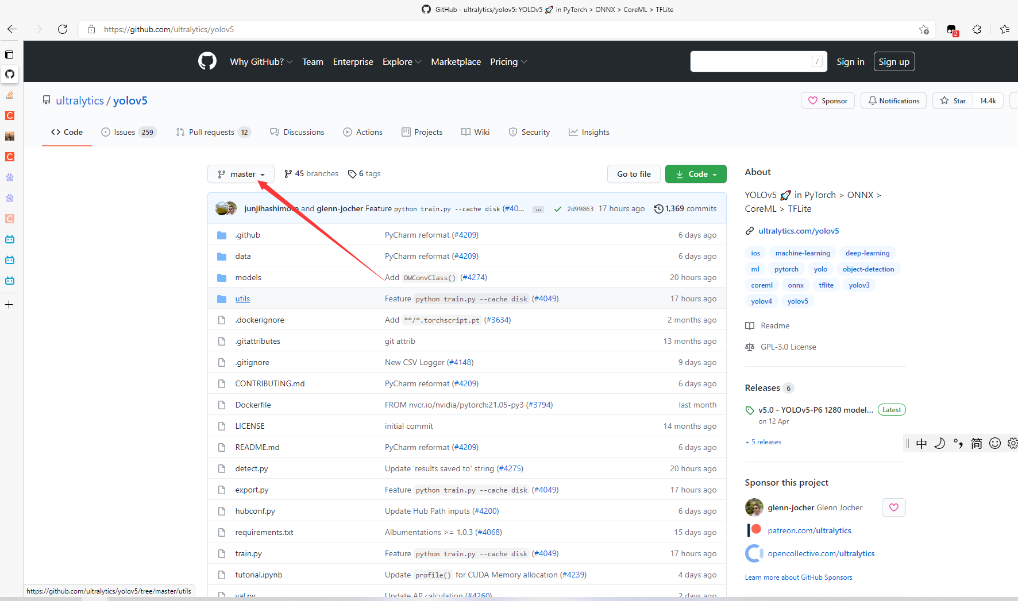Open the ultralytics owner link
The width and height of the screenshot is (1018, 601).
[x=80, y=100]
